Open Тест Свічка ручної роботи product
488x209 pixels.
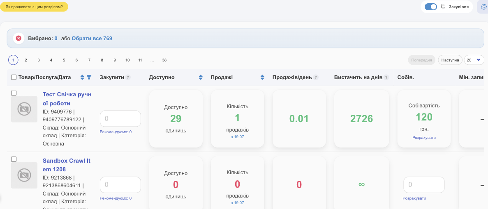67,99
